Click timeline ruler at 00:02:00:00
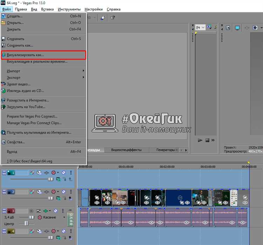The image size is (263, 245). (x=167, y=167)
